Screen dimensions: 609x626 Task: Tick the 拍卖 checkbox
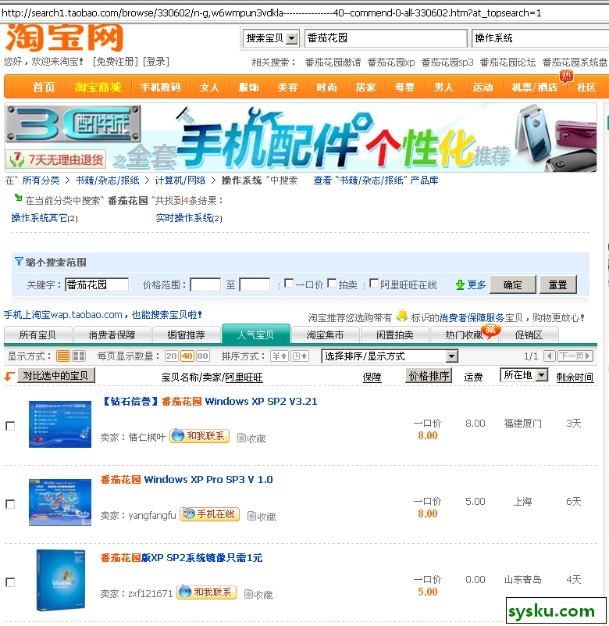pyautogui.click(x=332, y=284)
